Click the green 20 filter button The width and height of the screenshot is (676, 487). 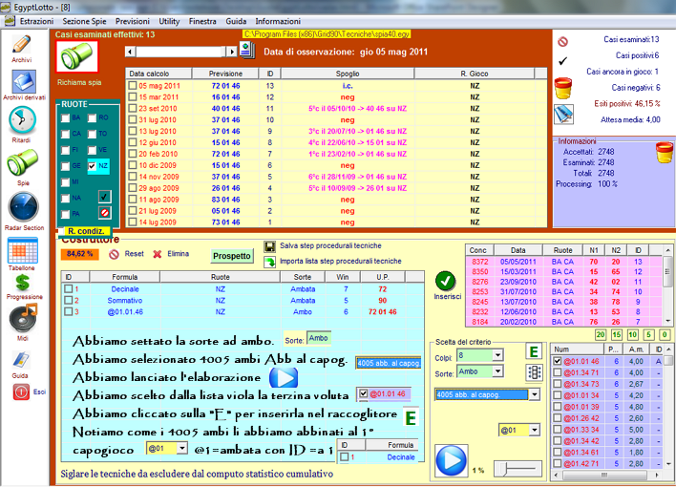601,335
